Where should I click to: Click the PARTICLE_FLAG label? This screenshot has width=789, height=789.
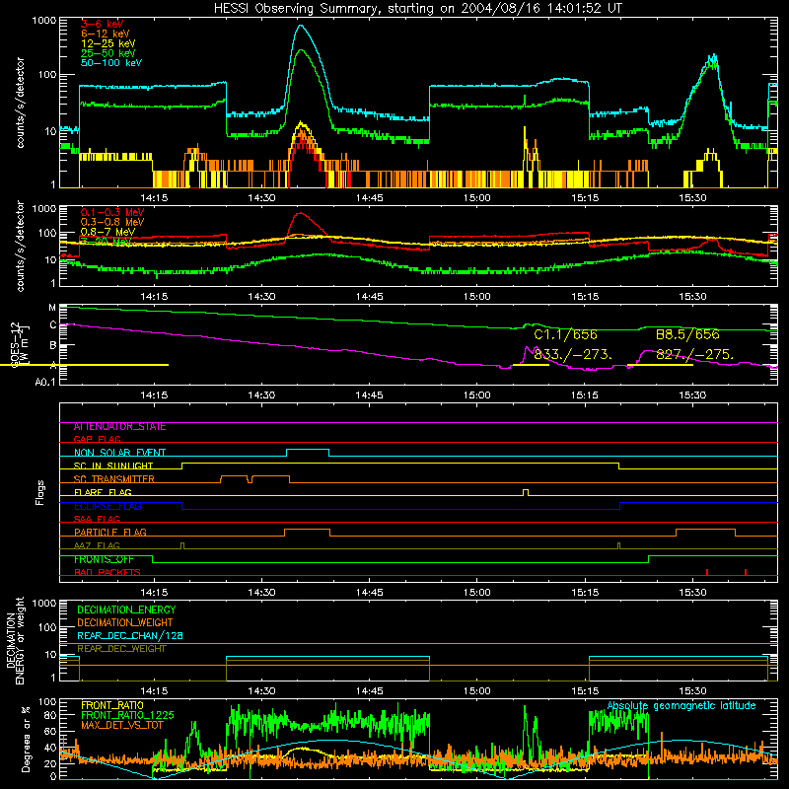pos(110,533)
